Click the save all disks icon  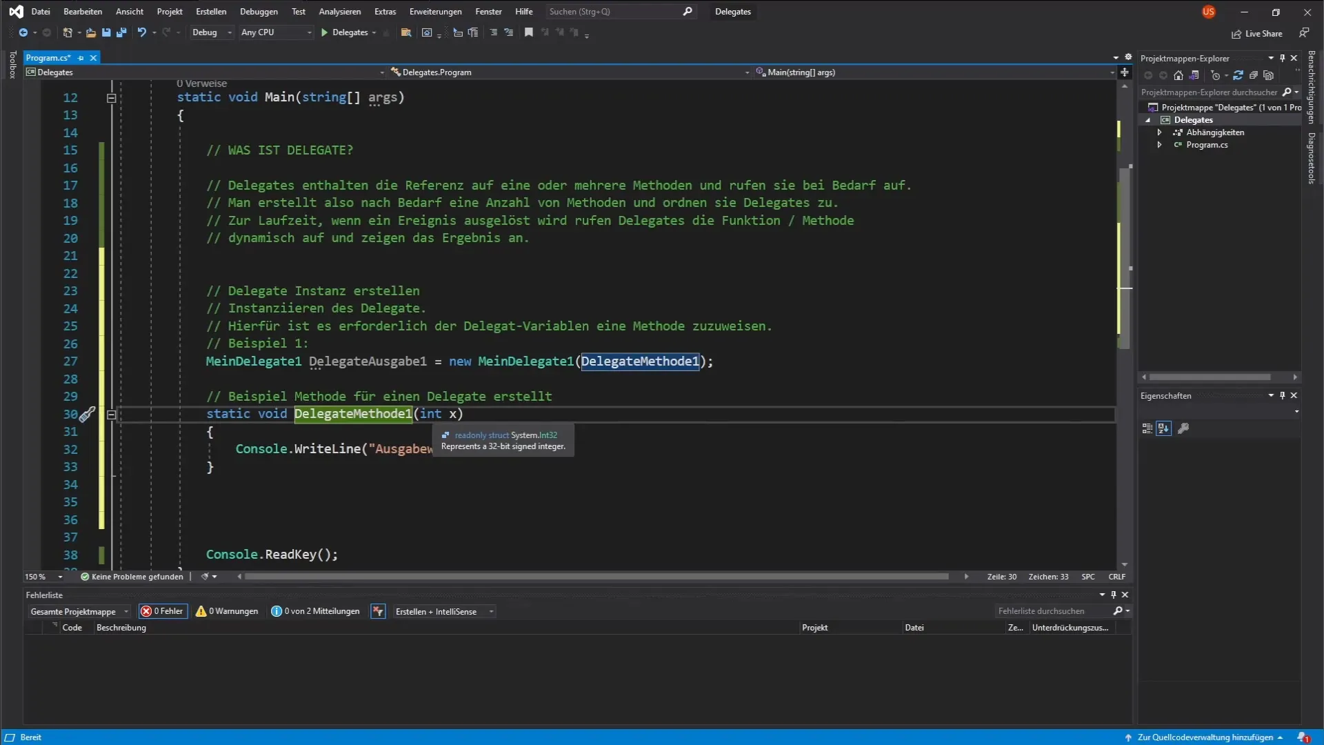click(121, 32)
